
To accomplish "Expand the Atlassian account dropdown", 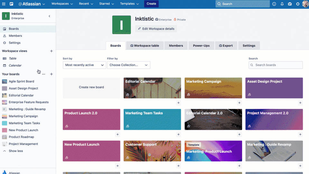I will point(32,4).
